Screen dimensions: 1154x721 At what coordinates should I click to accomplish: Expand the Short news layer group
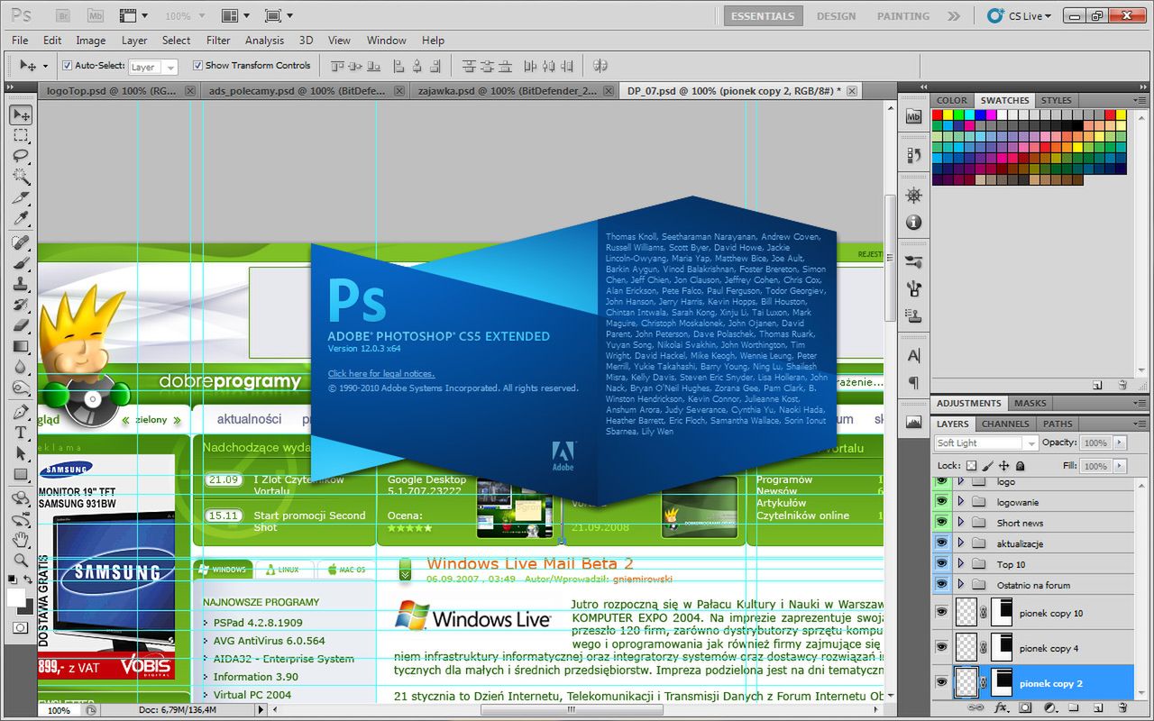[x=960, y=523]
